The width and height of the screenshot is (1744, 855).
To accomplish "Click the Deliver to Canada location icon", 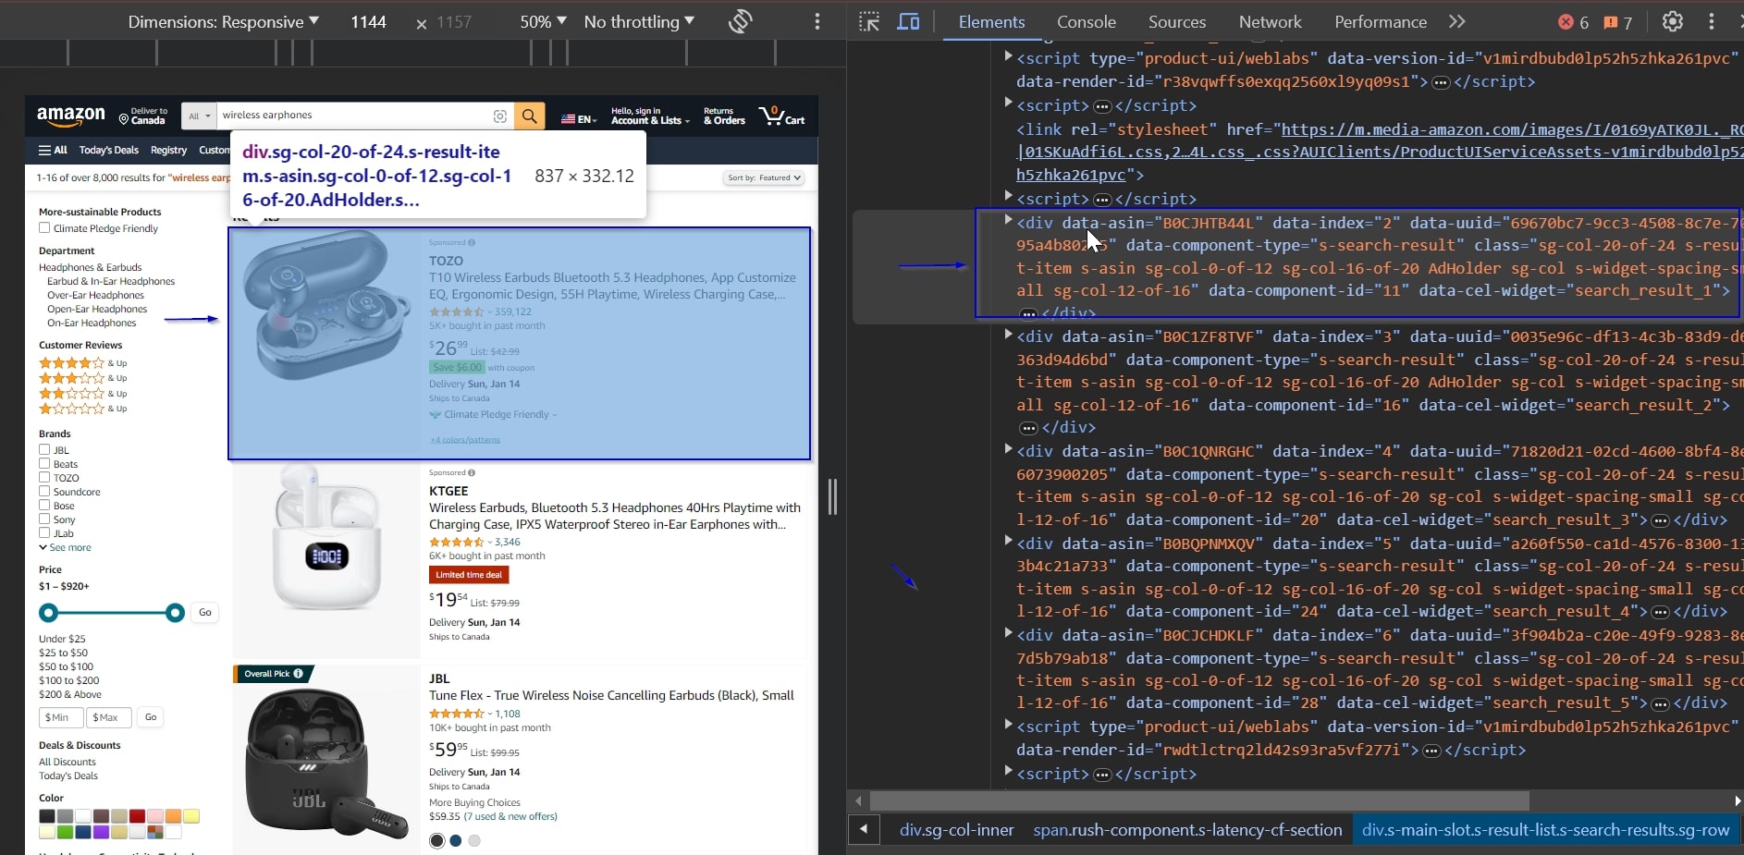I will [x=124, y=118].
